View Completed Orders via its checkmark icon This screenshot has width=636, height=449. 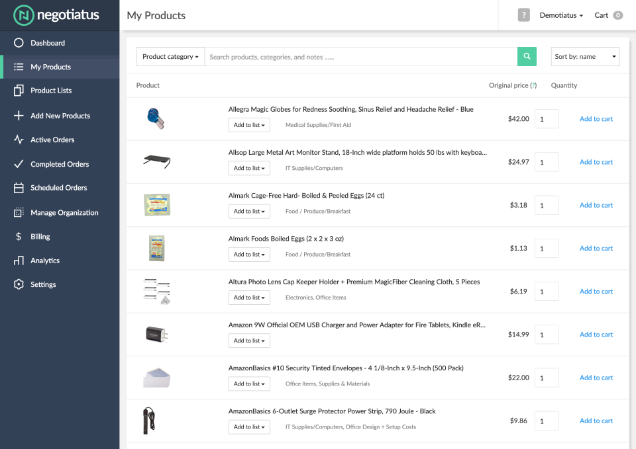[x=18, y=163]
